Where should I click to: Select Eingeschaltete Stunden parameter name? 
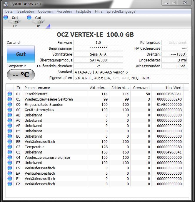tap(44, 104)
